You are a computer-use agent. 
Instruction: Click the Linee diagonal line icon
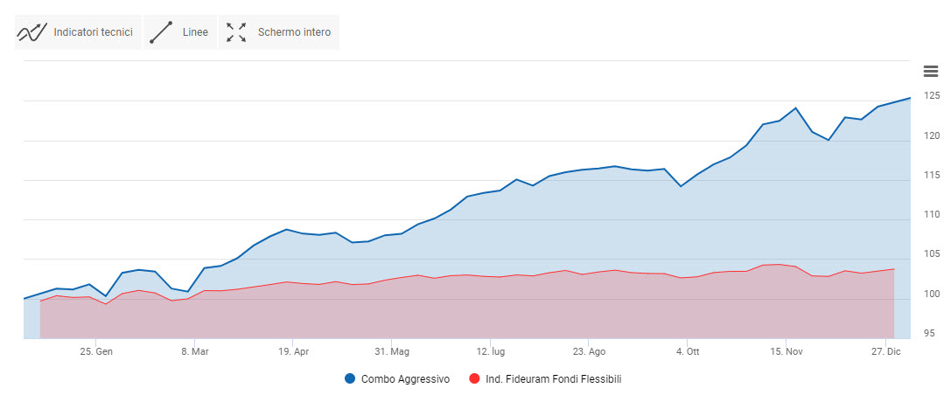[x=161, y=32]
